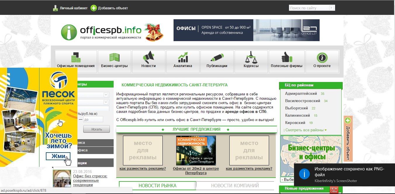395x194 pixels.
Task: Open Личный кабинет account icon
Action: 56,8
